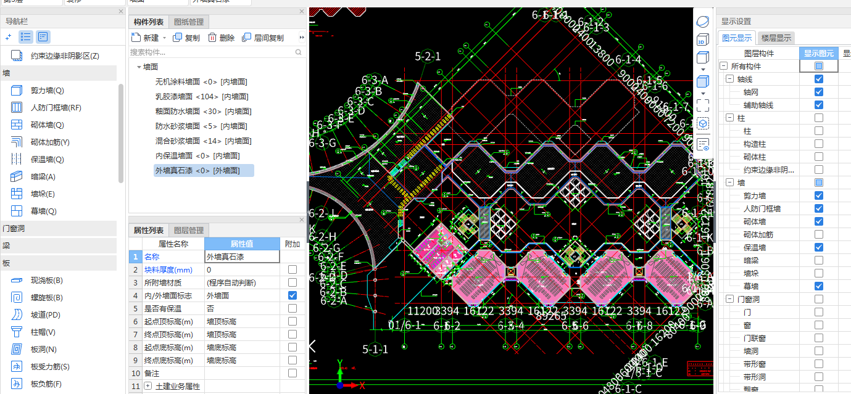Open the 梁 navigation section

[x=58, y=246]
